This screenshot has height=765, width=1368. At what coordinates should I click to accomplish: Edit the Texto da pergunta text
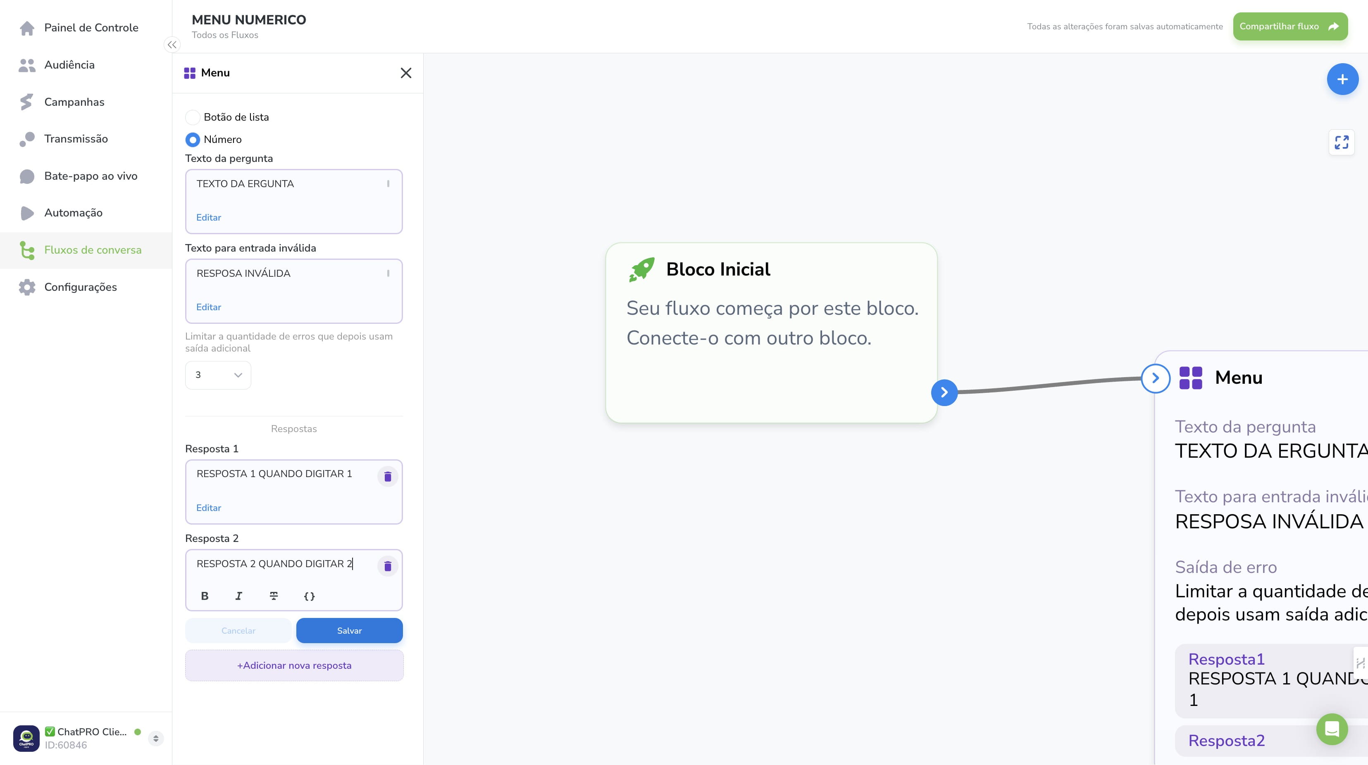click(209, 218)
